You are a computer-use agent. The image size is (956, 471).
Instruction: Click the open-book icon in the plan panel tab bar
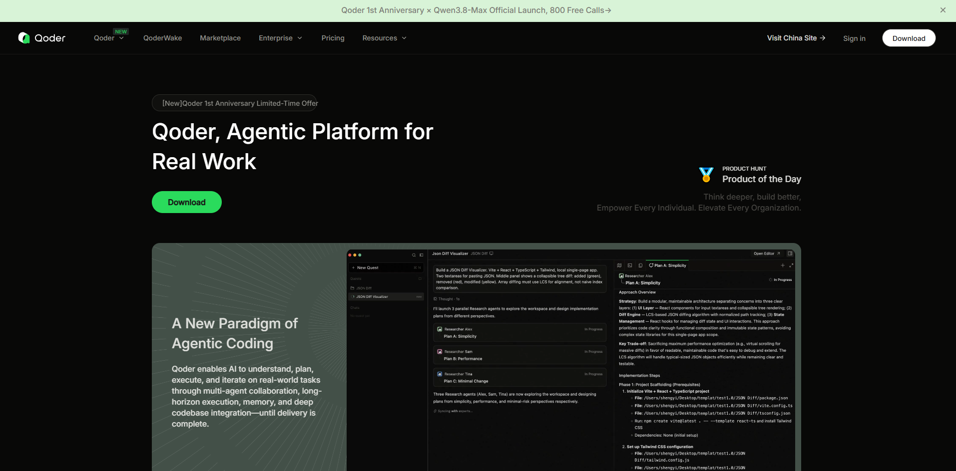[619, 265]
